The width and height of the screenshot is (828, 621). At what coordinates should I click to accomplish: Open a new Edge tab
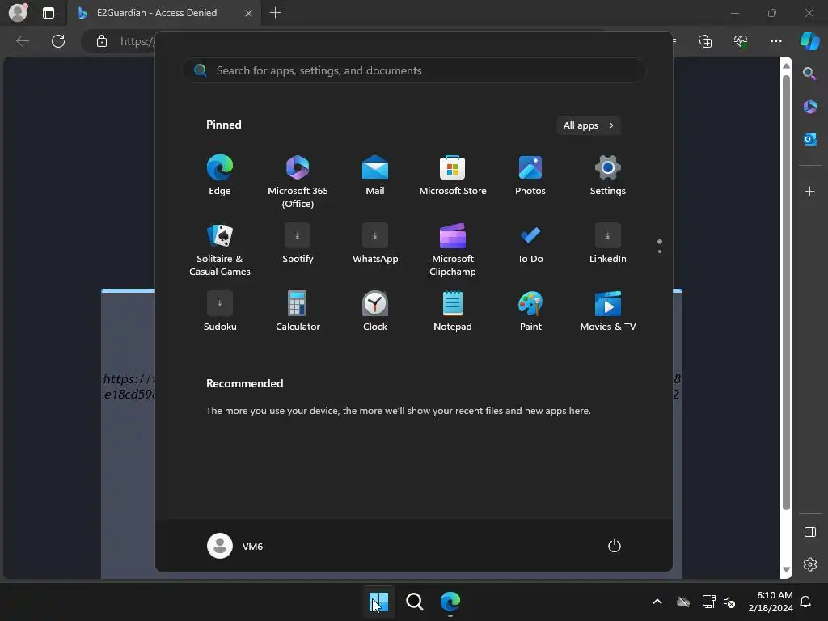(x=275, y=13)
